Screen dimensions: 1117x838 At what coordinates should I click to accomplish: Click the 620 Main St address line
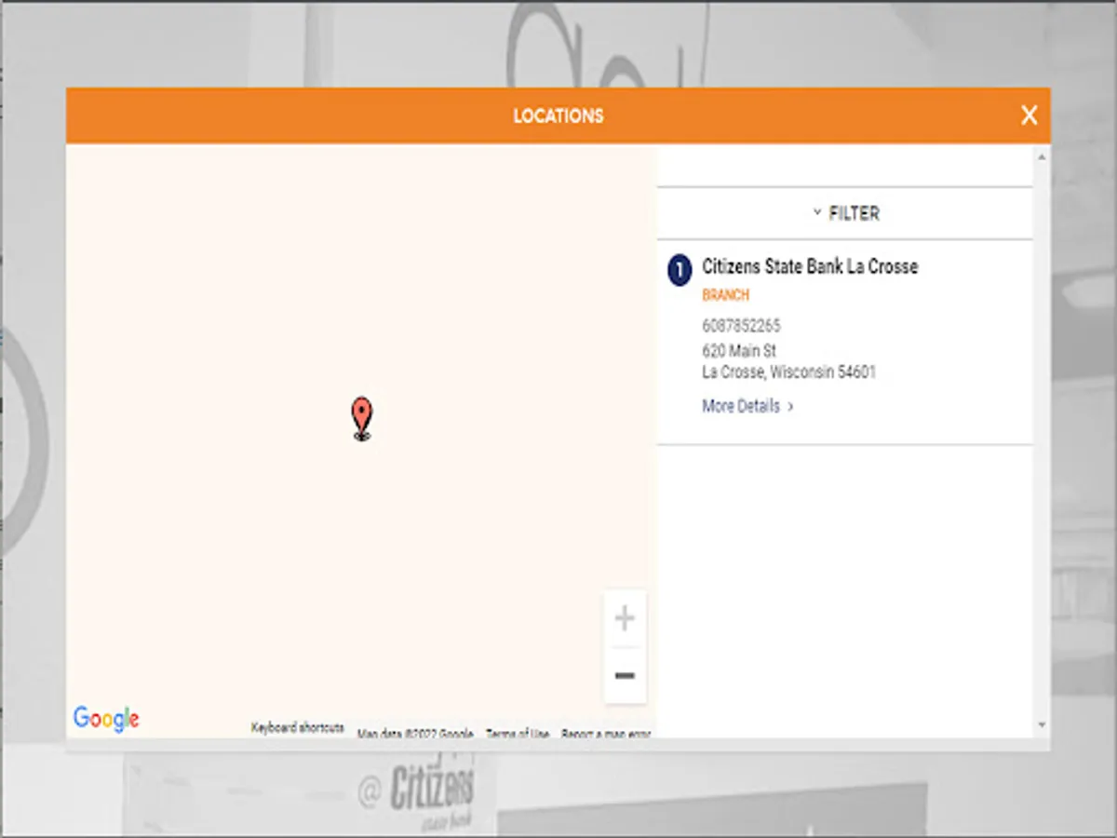(x=739, y=351)
